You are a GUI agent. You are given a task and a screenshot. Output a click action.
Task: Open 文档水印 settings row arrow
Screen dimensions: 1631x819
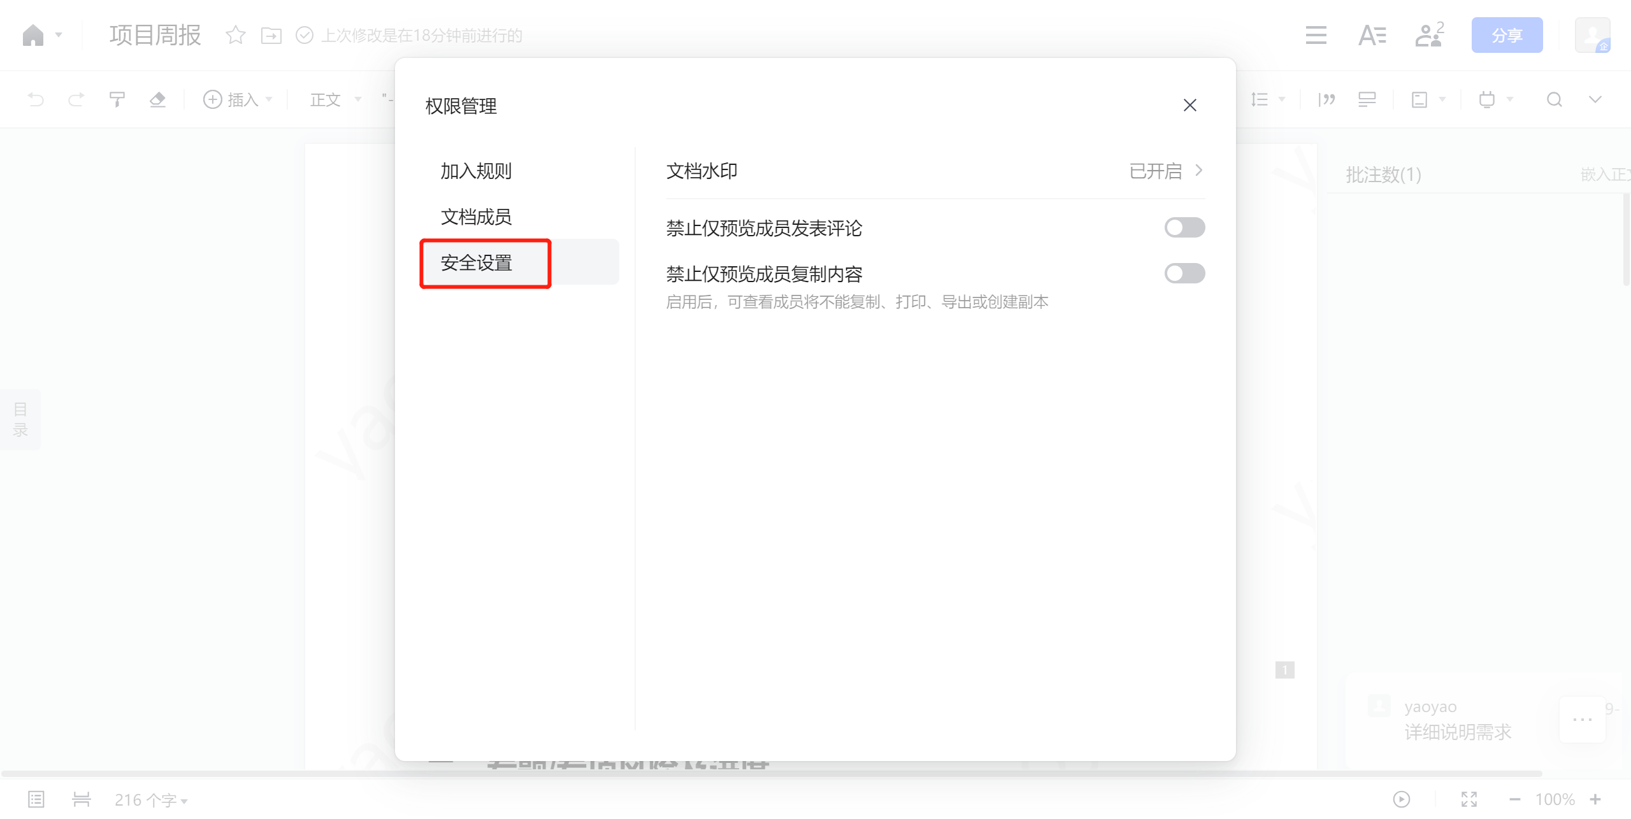(x=1198, y=171)
